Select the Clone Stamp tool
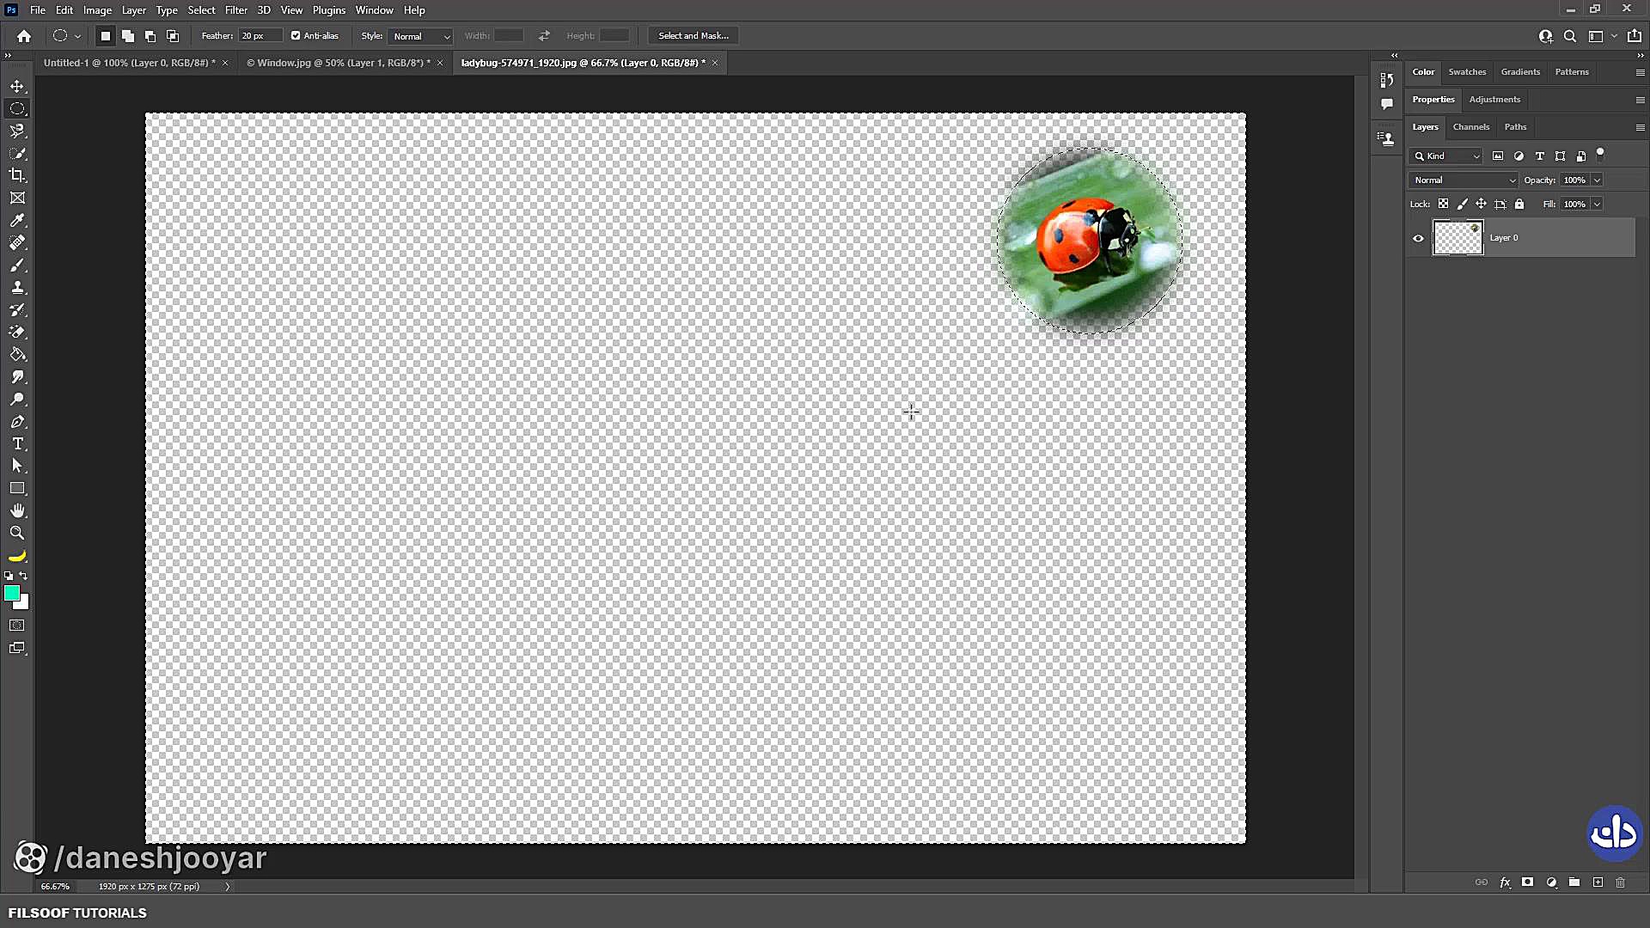 click(17, 288)
